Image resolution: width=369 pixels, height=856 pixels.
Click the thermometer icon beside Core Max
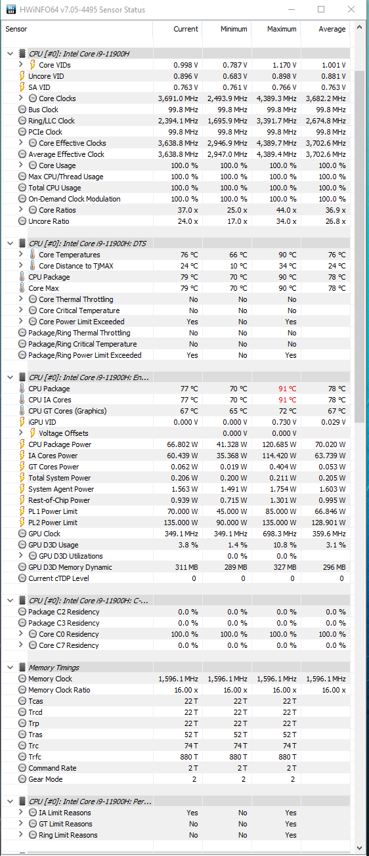pos(22,288)
